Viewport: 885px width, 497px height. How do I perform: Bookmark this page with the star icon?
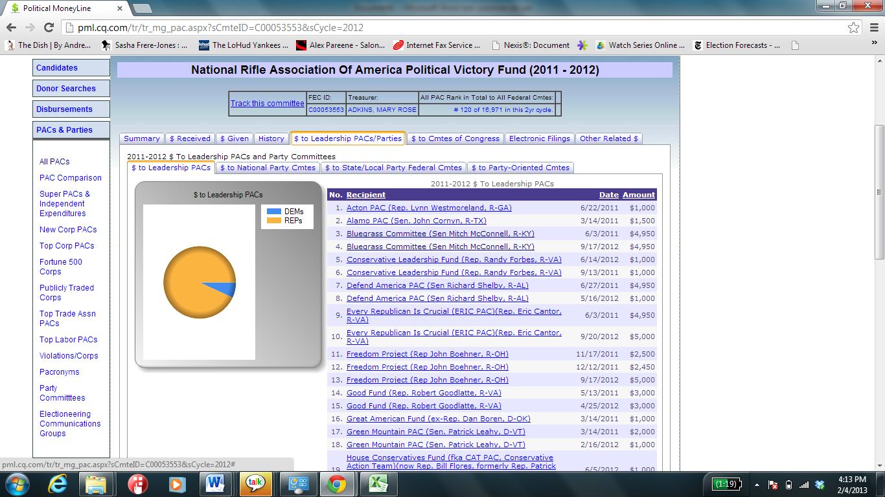pos(854,28)
